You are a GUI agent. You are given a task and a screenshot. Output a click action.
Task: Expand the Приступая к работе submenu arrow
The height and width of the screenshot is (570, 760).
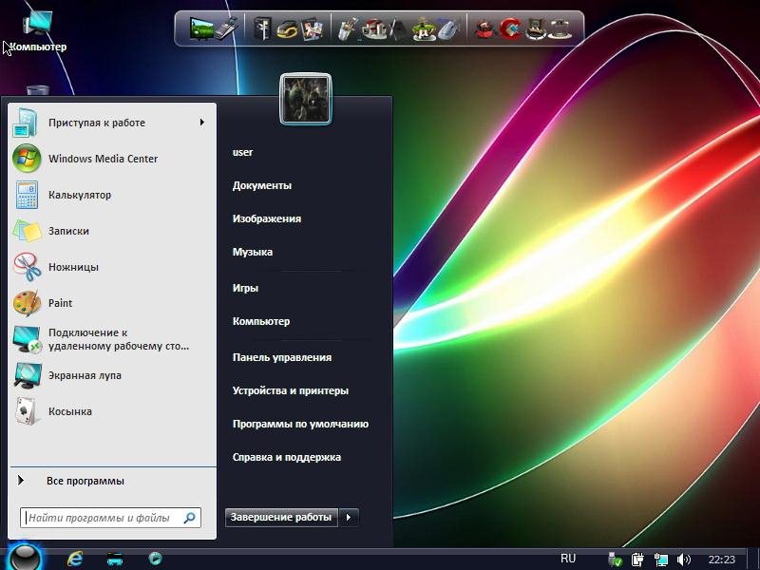click(201, 123)
